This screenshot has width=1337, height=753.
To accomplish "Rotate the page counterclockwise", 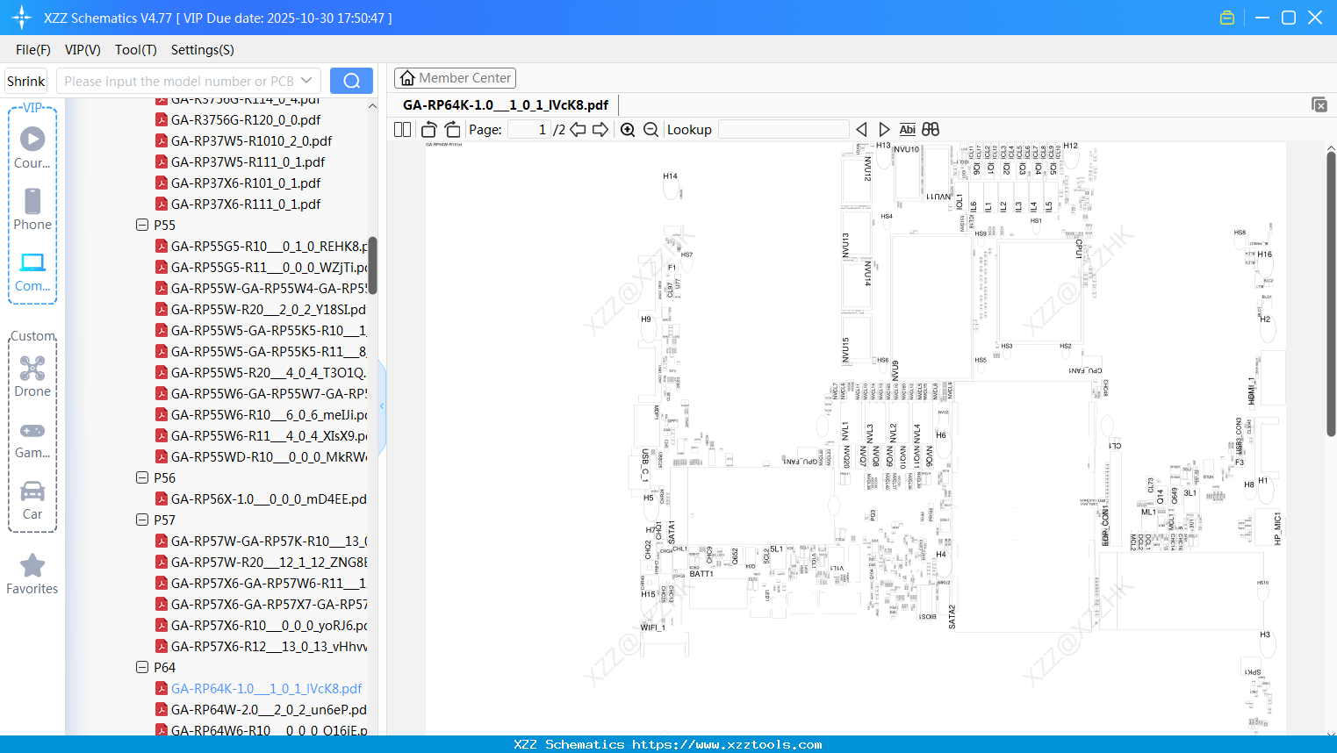I will 429,129.
